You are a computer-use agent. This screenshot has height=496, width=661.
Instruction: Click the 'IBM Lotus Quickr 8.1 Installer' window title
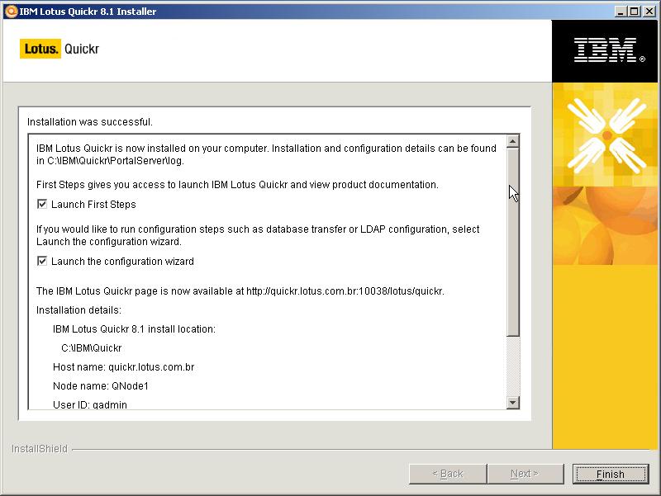pos(88,12)
